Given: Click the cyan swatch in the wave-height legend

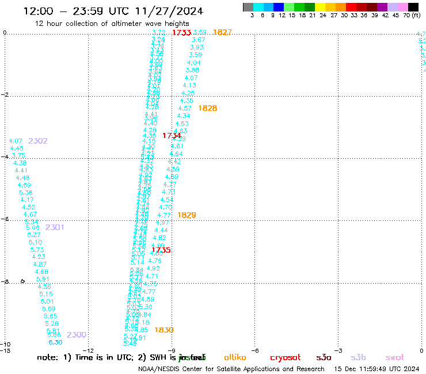Looking at the screenshot, I should 258,7.
